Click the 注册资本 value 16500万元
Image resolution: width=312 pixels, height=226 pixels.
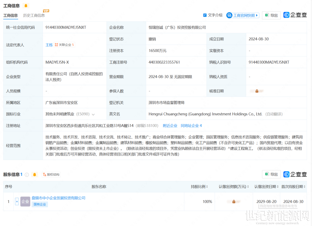pyautogui.click(x=157, y=51)
